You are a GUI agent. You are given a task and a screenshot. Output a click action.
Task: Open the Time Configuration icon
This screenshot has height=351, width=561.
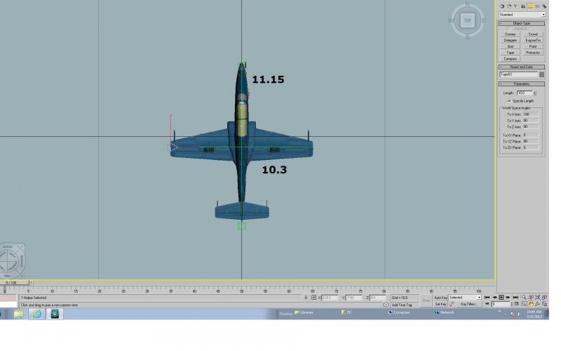click(517, 304)
